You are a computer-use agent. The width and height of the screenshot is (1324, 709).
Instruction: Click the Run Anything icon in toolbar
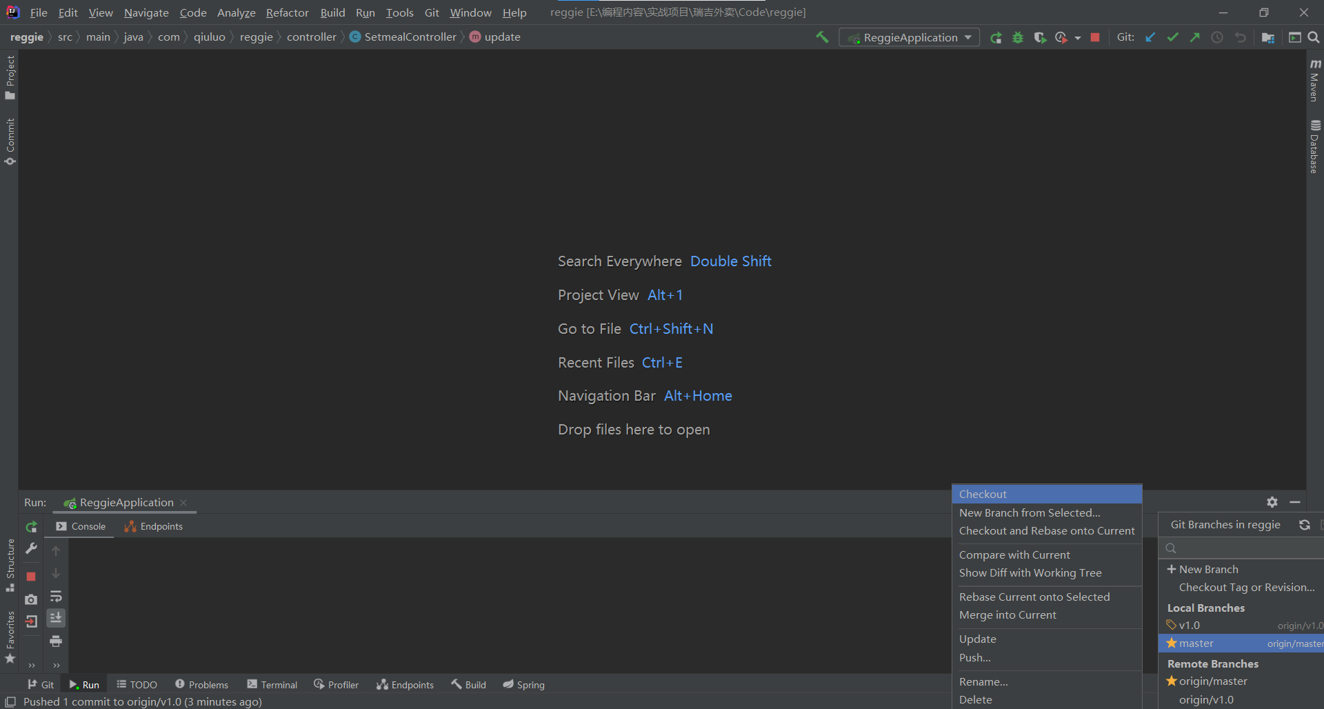1295,37
